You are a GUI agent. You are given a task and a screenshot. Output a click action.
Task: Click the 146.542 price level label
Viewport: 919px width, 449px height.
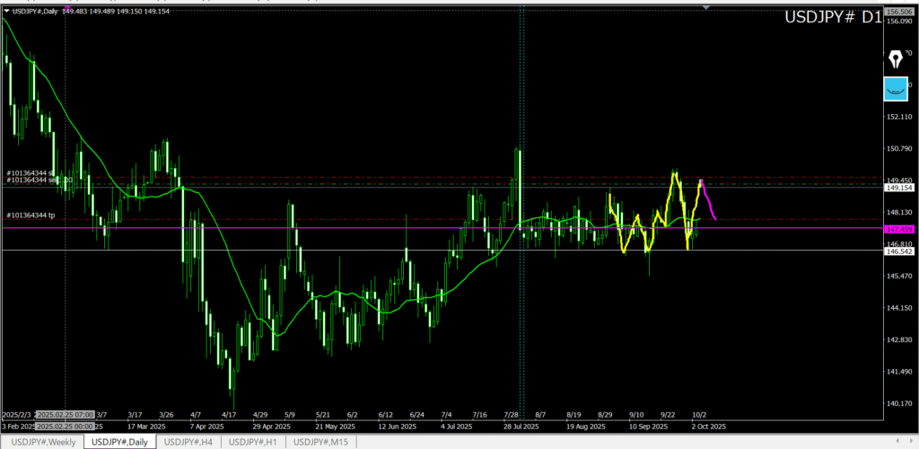[898, 251]
